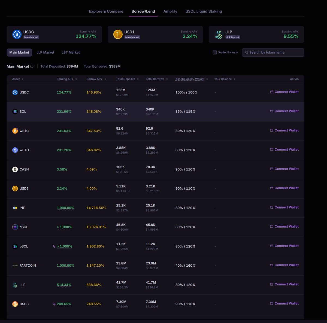This screenshot has height=323, width=327.
Task: Switch to the Amplify tab
Action: tap(170, 11)
